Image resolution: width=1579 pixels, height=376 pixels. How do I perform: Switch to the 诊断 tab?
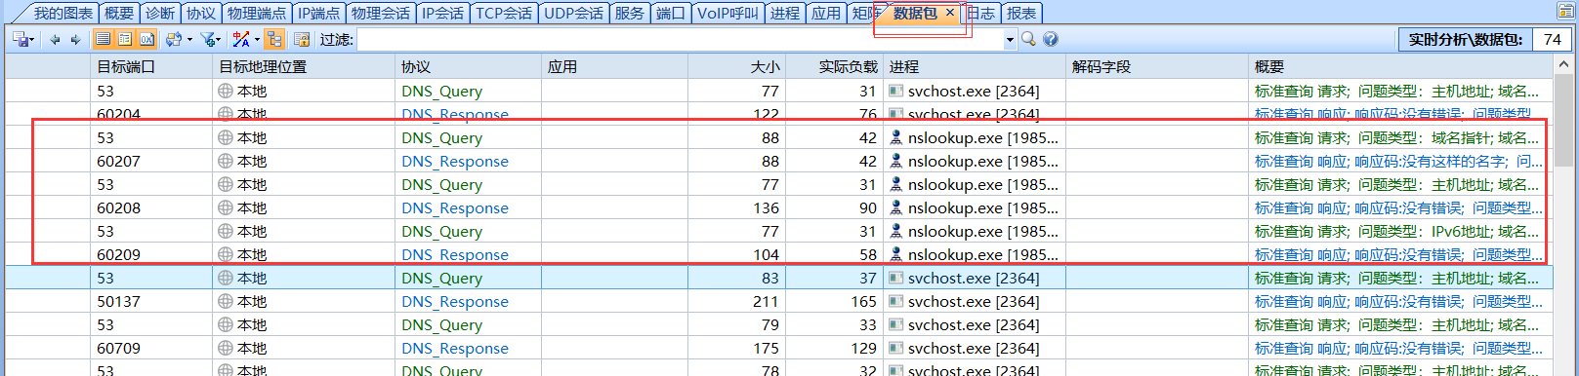160,13
